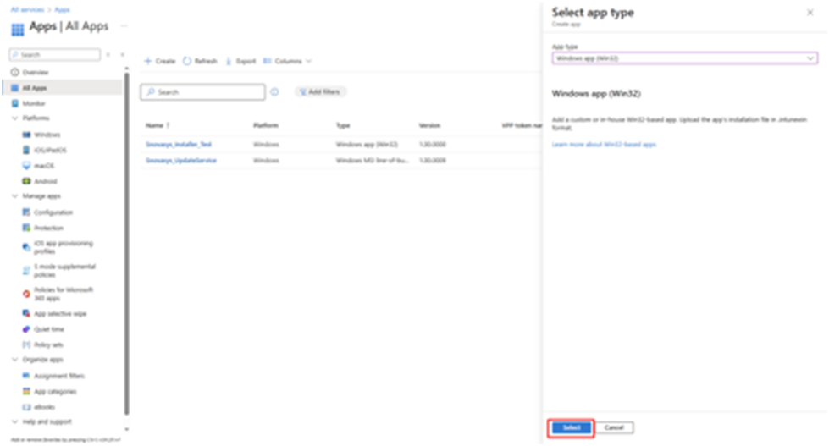829x446 pixels.
Task: Close the Select app type panel
Action: tap(810, 12)
